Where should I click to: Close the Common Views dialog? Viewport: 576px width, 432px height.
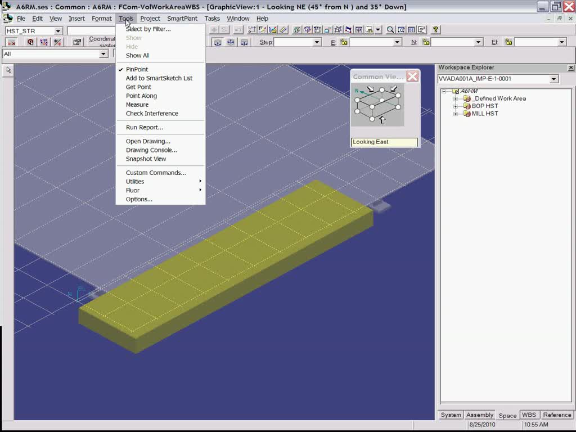[412, 76]
